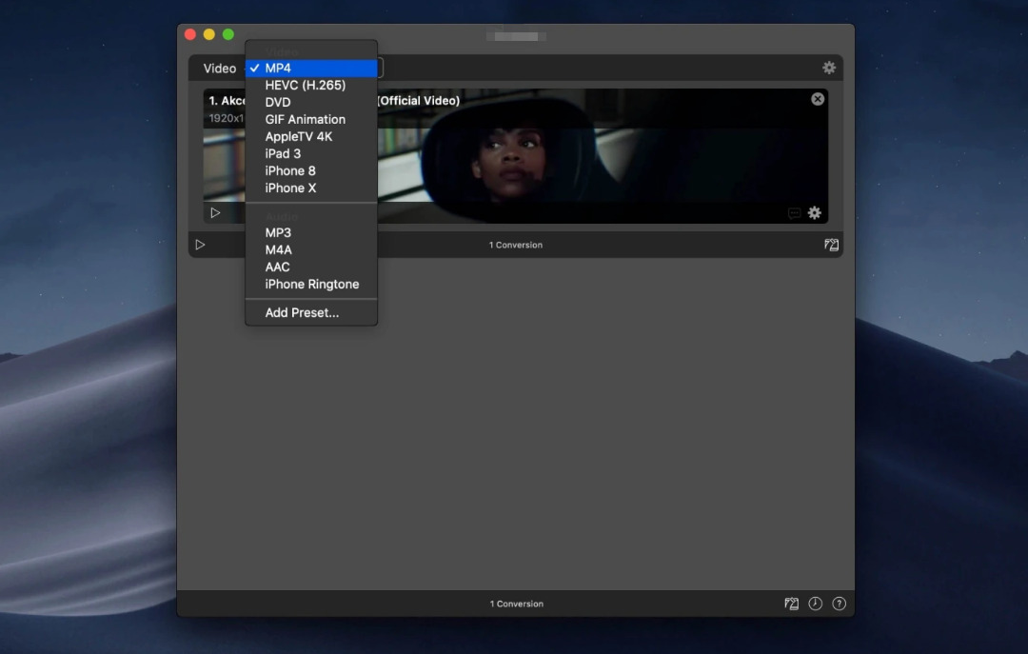Open settings gear in top toolbar
The height and width of the screenshot is (654, 1028).
tap(829, 68)
